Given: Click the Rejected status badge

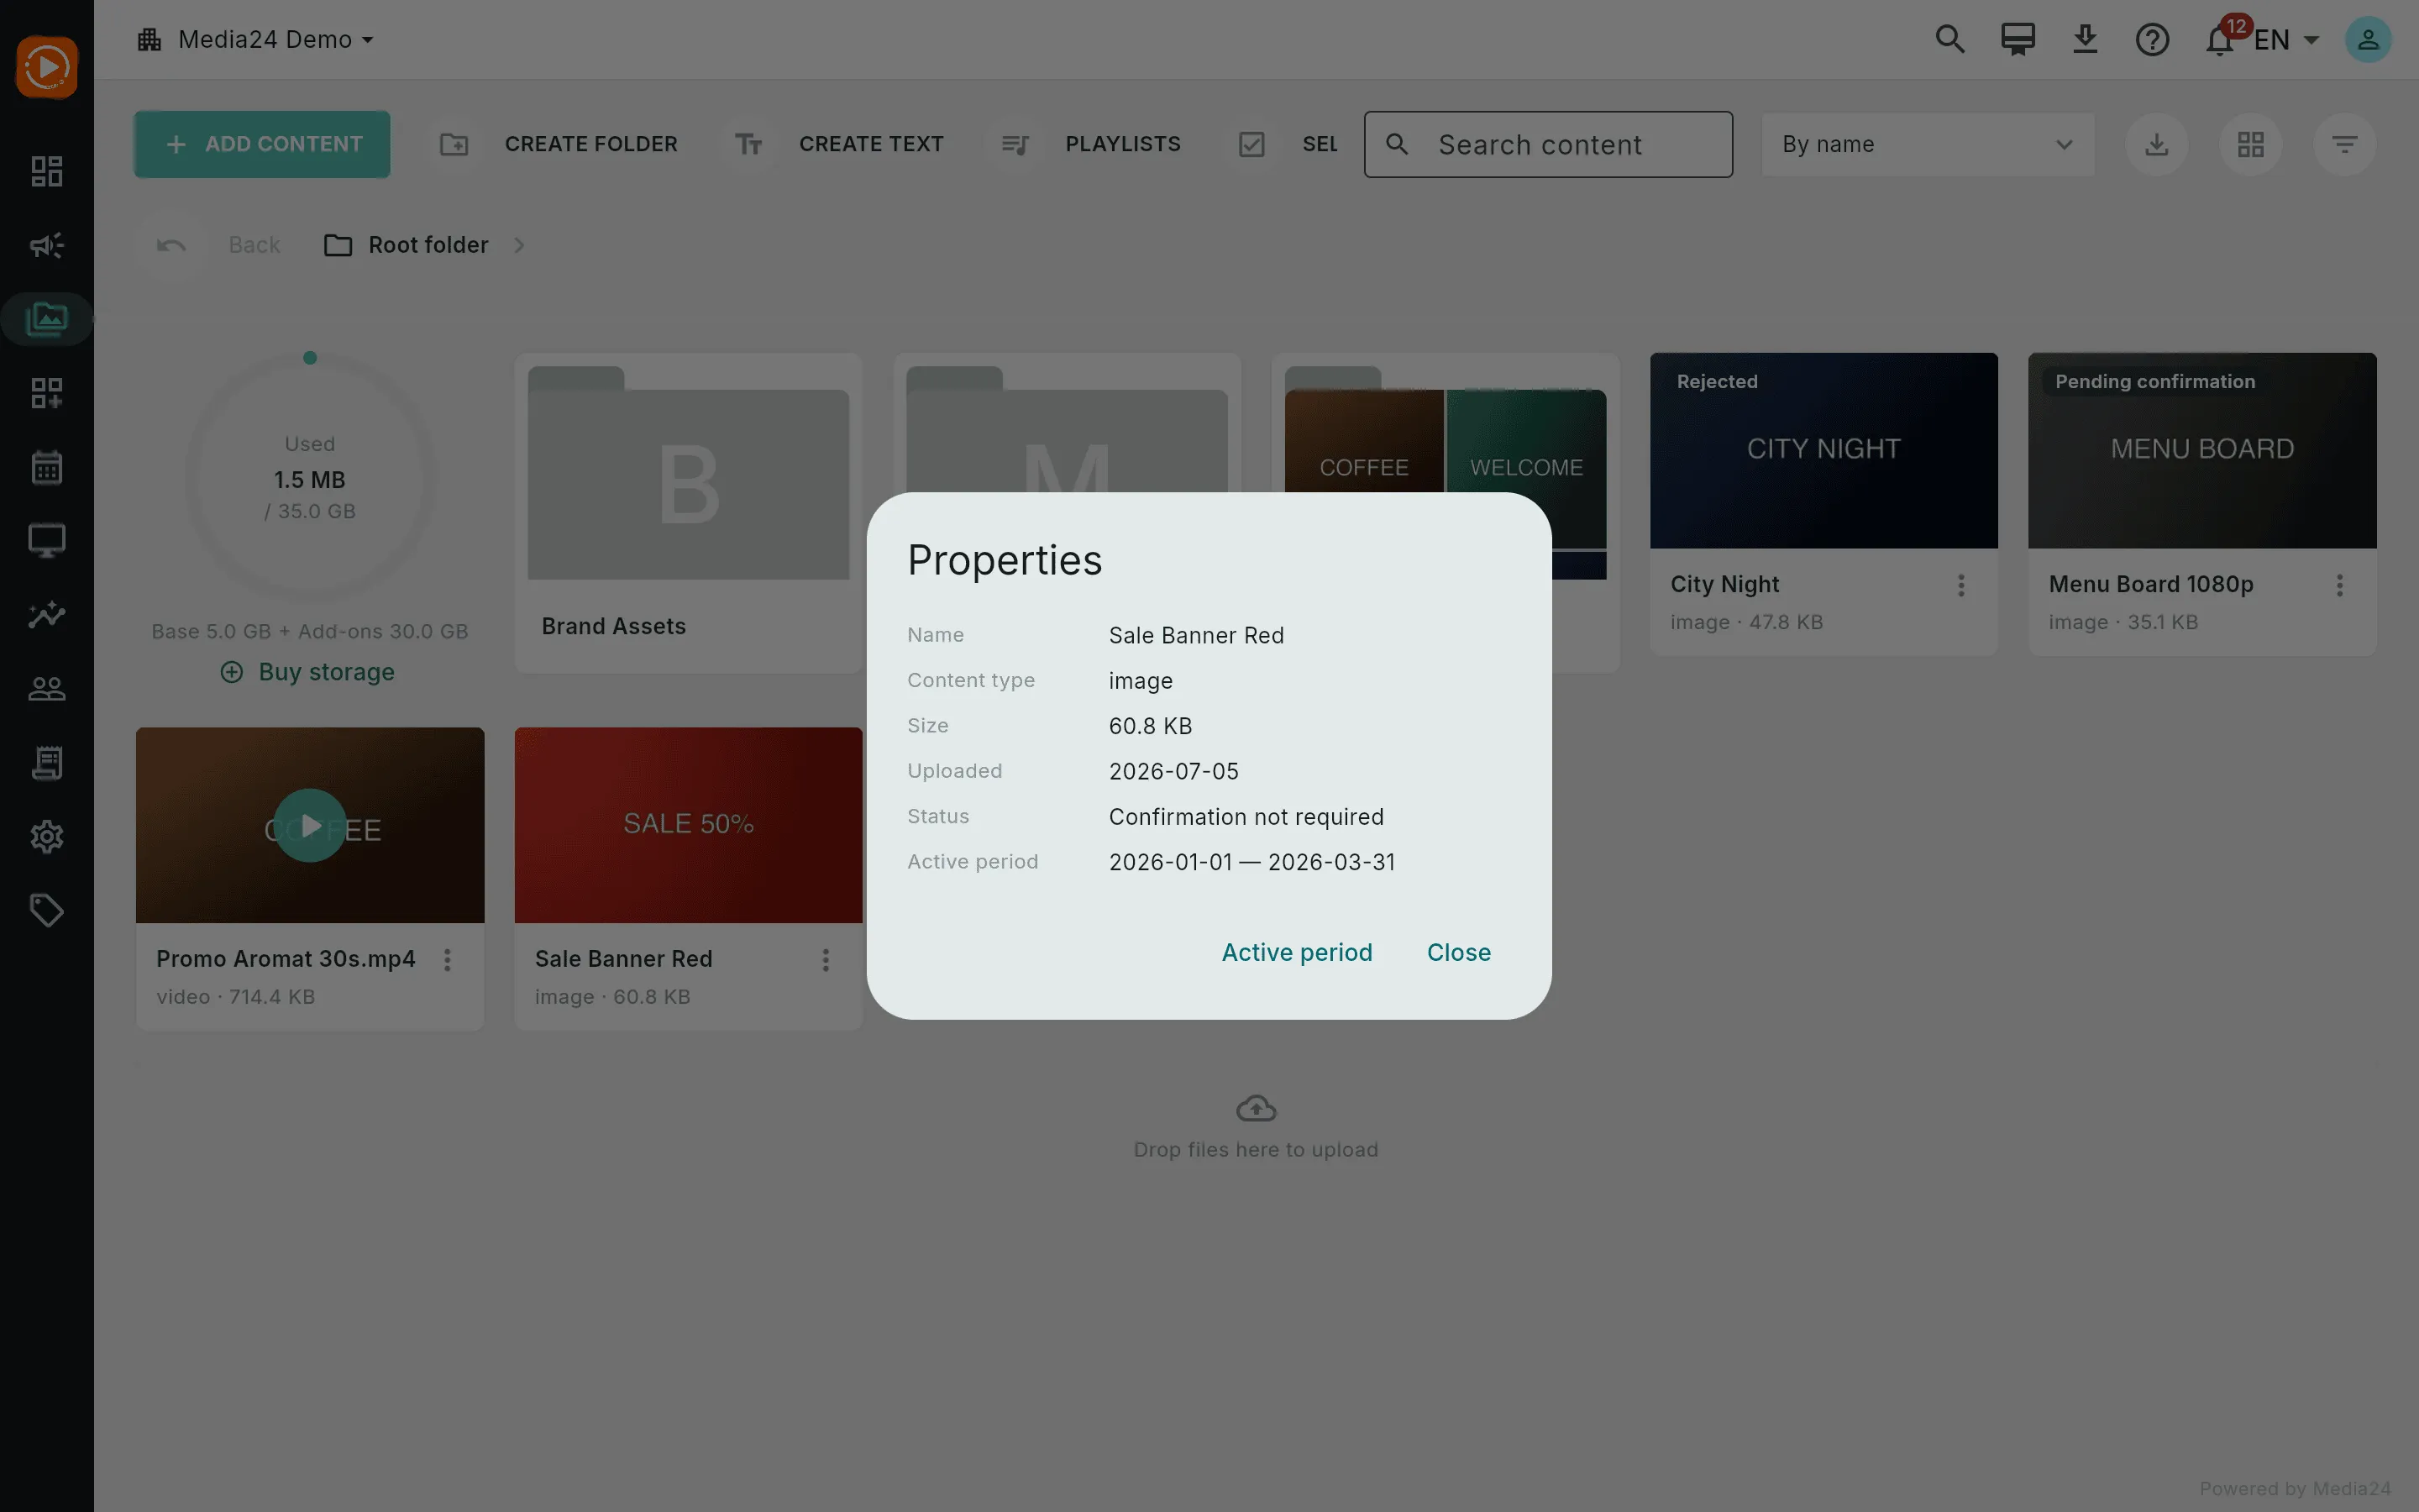Looking at the screenshot, I should tap(1716, 381).
